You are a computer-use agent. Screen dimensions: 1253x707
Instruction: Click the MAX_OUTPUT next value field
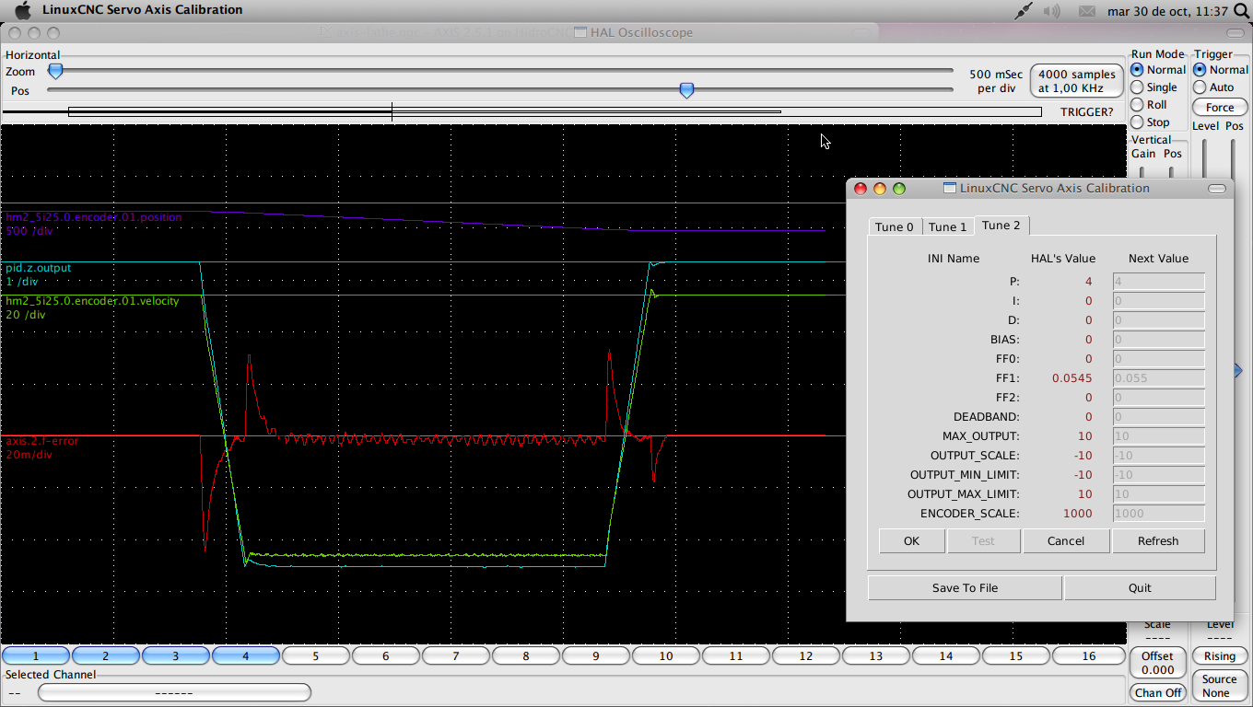(1158, 436)
